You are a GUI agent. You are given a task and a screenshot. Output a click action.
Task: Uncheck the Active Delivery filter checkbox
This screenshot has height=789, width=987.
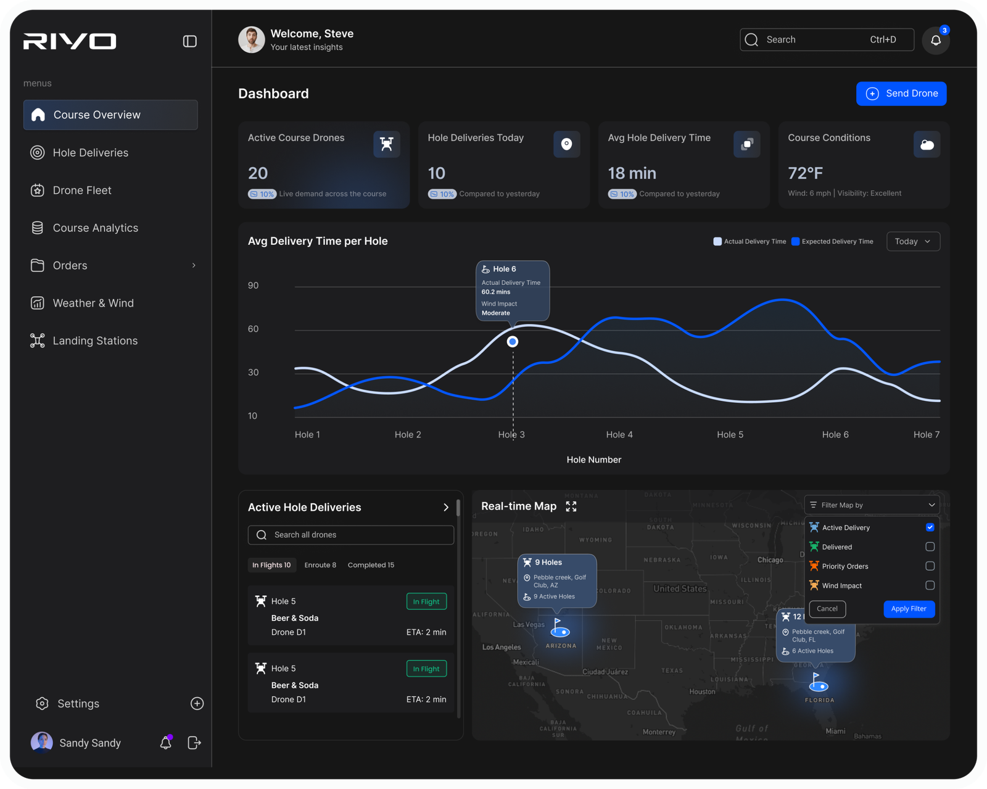(x=930, y=527)
